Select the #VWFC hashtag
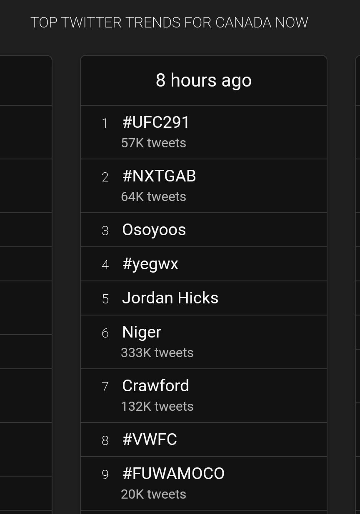360x514 pixels. coord(150,440)
